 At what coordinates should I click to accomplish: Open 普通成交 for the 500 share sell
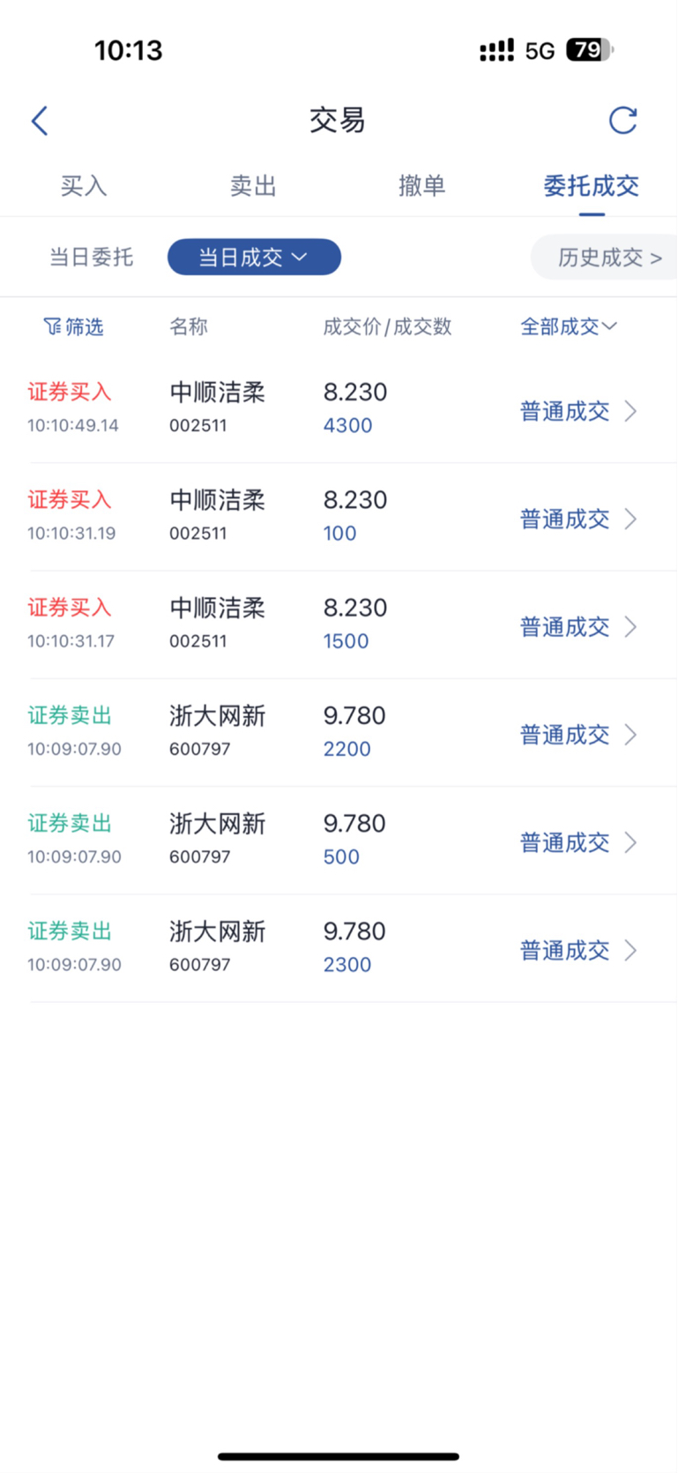click(x=564, y=842)
